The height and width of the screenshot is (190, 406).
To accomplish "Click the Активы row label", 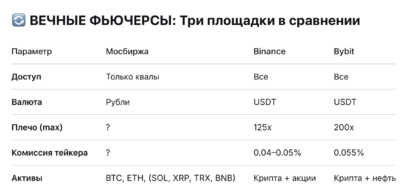I will (27, 178).
